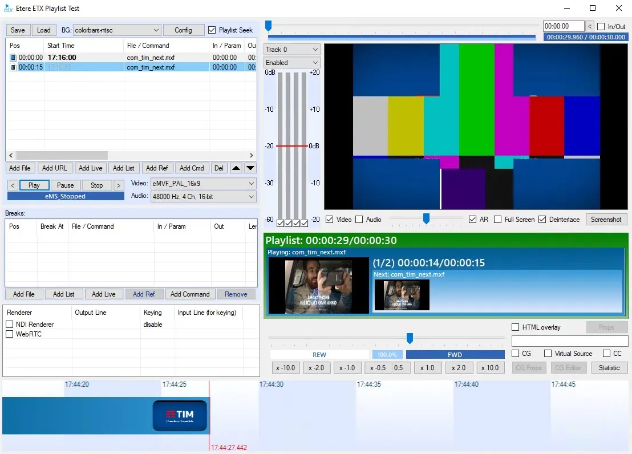The image size is (632, 454).
Task: Click the file icon of first playlist row
Action: [x=13, y=58]
